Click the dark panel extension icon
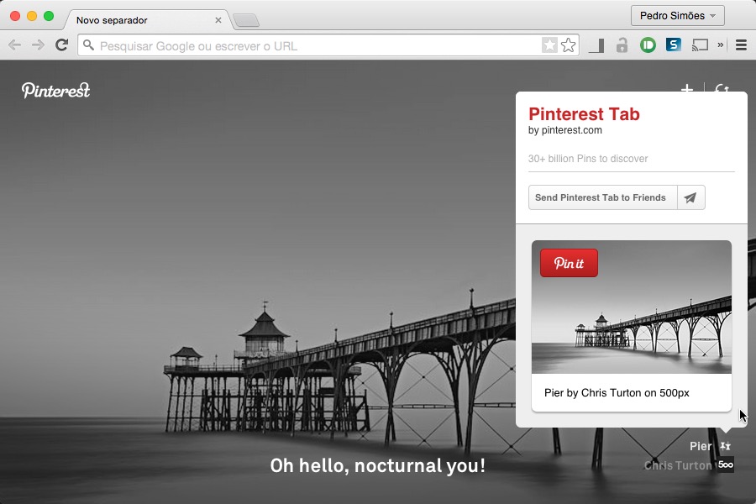This screenshot has width=756, height=504. (x=596, y=46)
